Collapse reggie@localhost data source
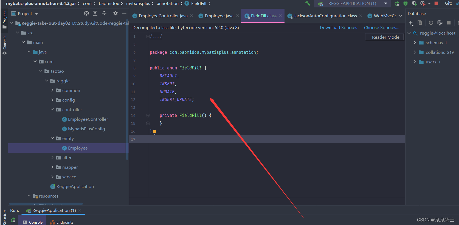This screenshot has width=459, height=225. tap(409, 33)
